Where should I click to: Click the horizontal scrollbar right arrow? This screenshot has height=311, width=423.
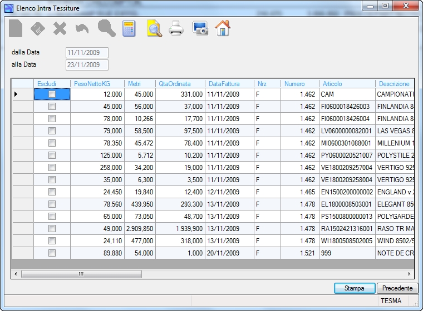click(x=410, y=274)
